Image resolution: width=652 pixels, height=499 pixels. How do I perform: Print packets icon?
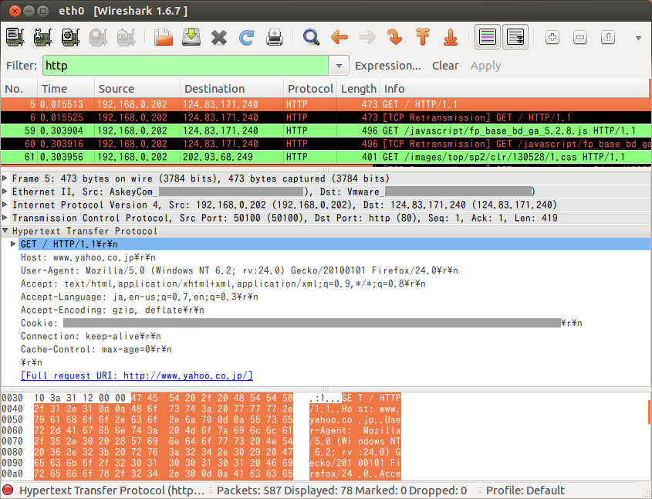click(275, 37)
